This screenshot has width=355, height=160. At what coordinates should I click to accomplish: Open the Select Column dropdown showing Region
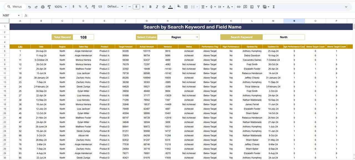pyautogui.click(x=178, y=37)
